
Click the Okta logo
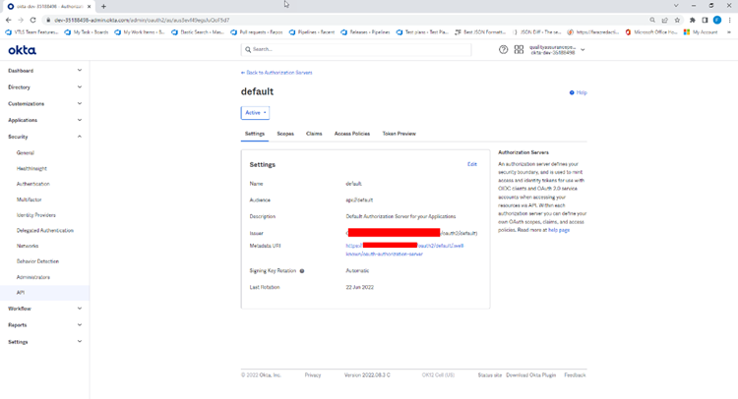click(22, 50)
